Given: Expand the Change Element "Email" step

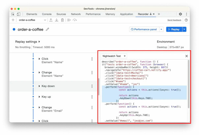Looking at the screenshot, I should pos(39,107).
